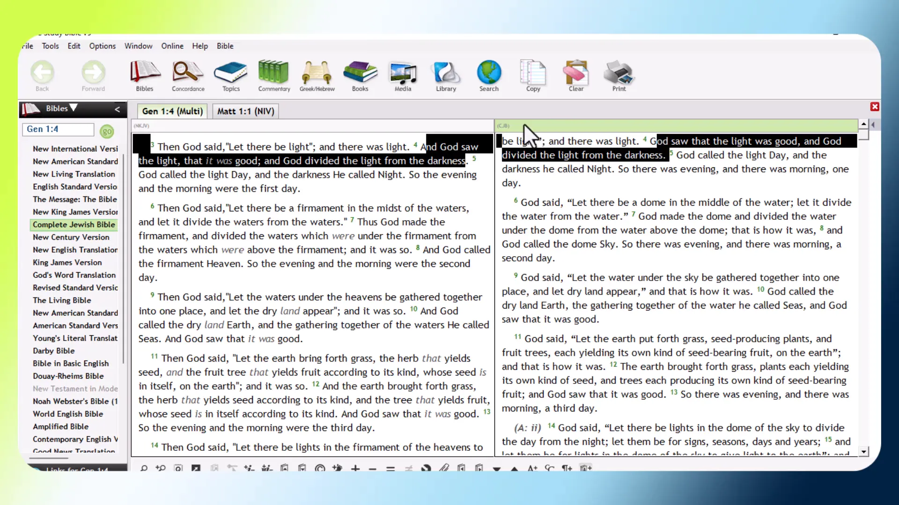This screenshot has height=505, width=899.
Task: Click the equals icon in bottom toolbar
Action: pos(391,468)
